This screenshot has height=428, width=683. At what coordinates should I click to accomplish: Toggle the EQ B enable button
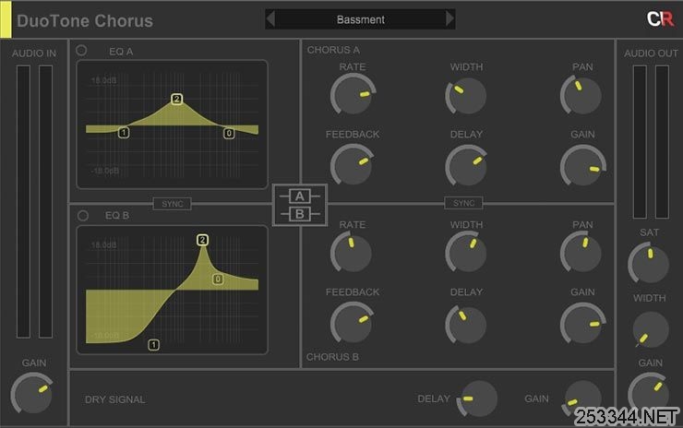coord(83,216)
